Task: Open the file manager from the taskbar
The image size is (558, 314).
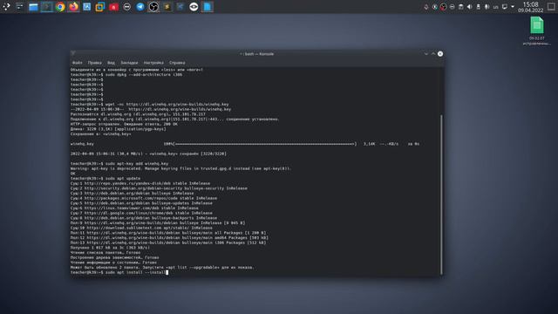Action: pos(33,7)
